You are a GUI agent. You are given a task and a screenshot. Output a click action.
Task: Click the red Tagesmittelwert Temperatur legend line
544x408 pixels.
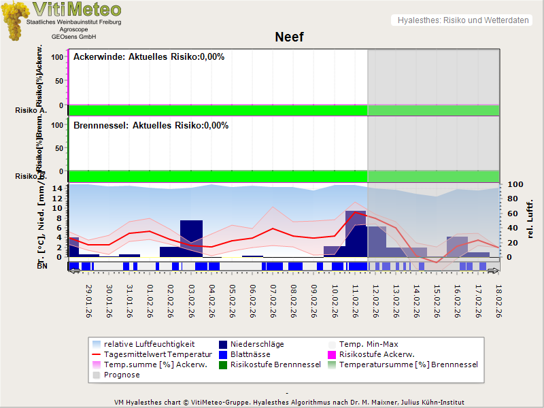coord(96,354)
